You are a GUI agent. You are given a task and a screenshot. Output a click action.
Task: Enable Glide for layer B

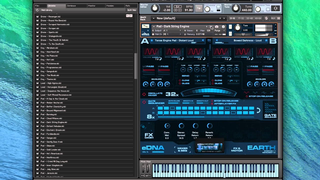coord(212,83)
